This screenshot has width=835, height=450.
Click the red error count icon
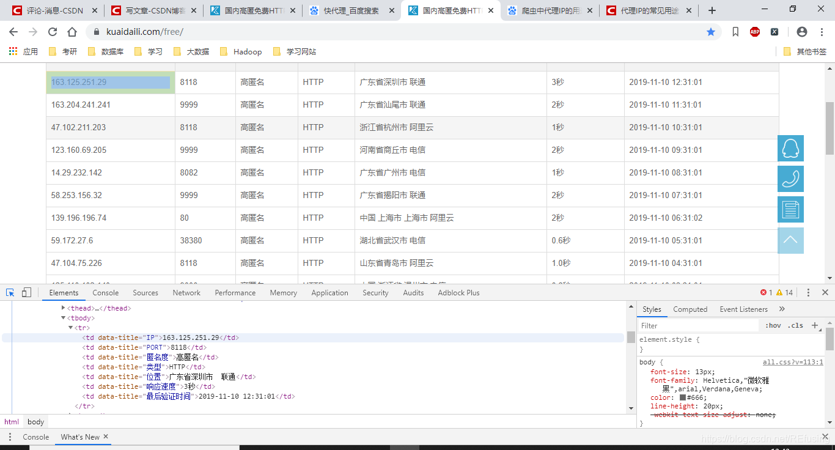point(767,293)
